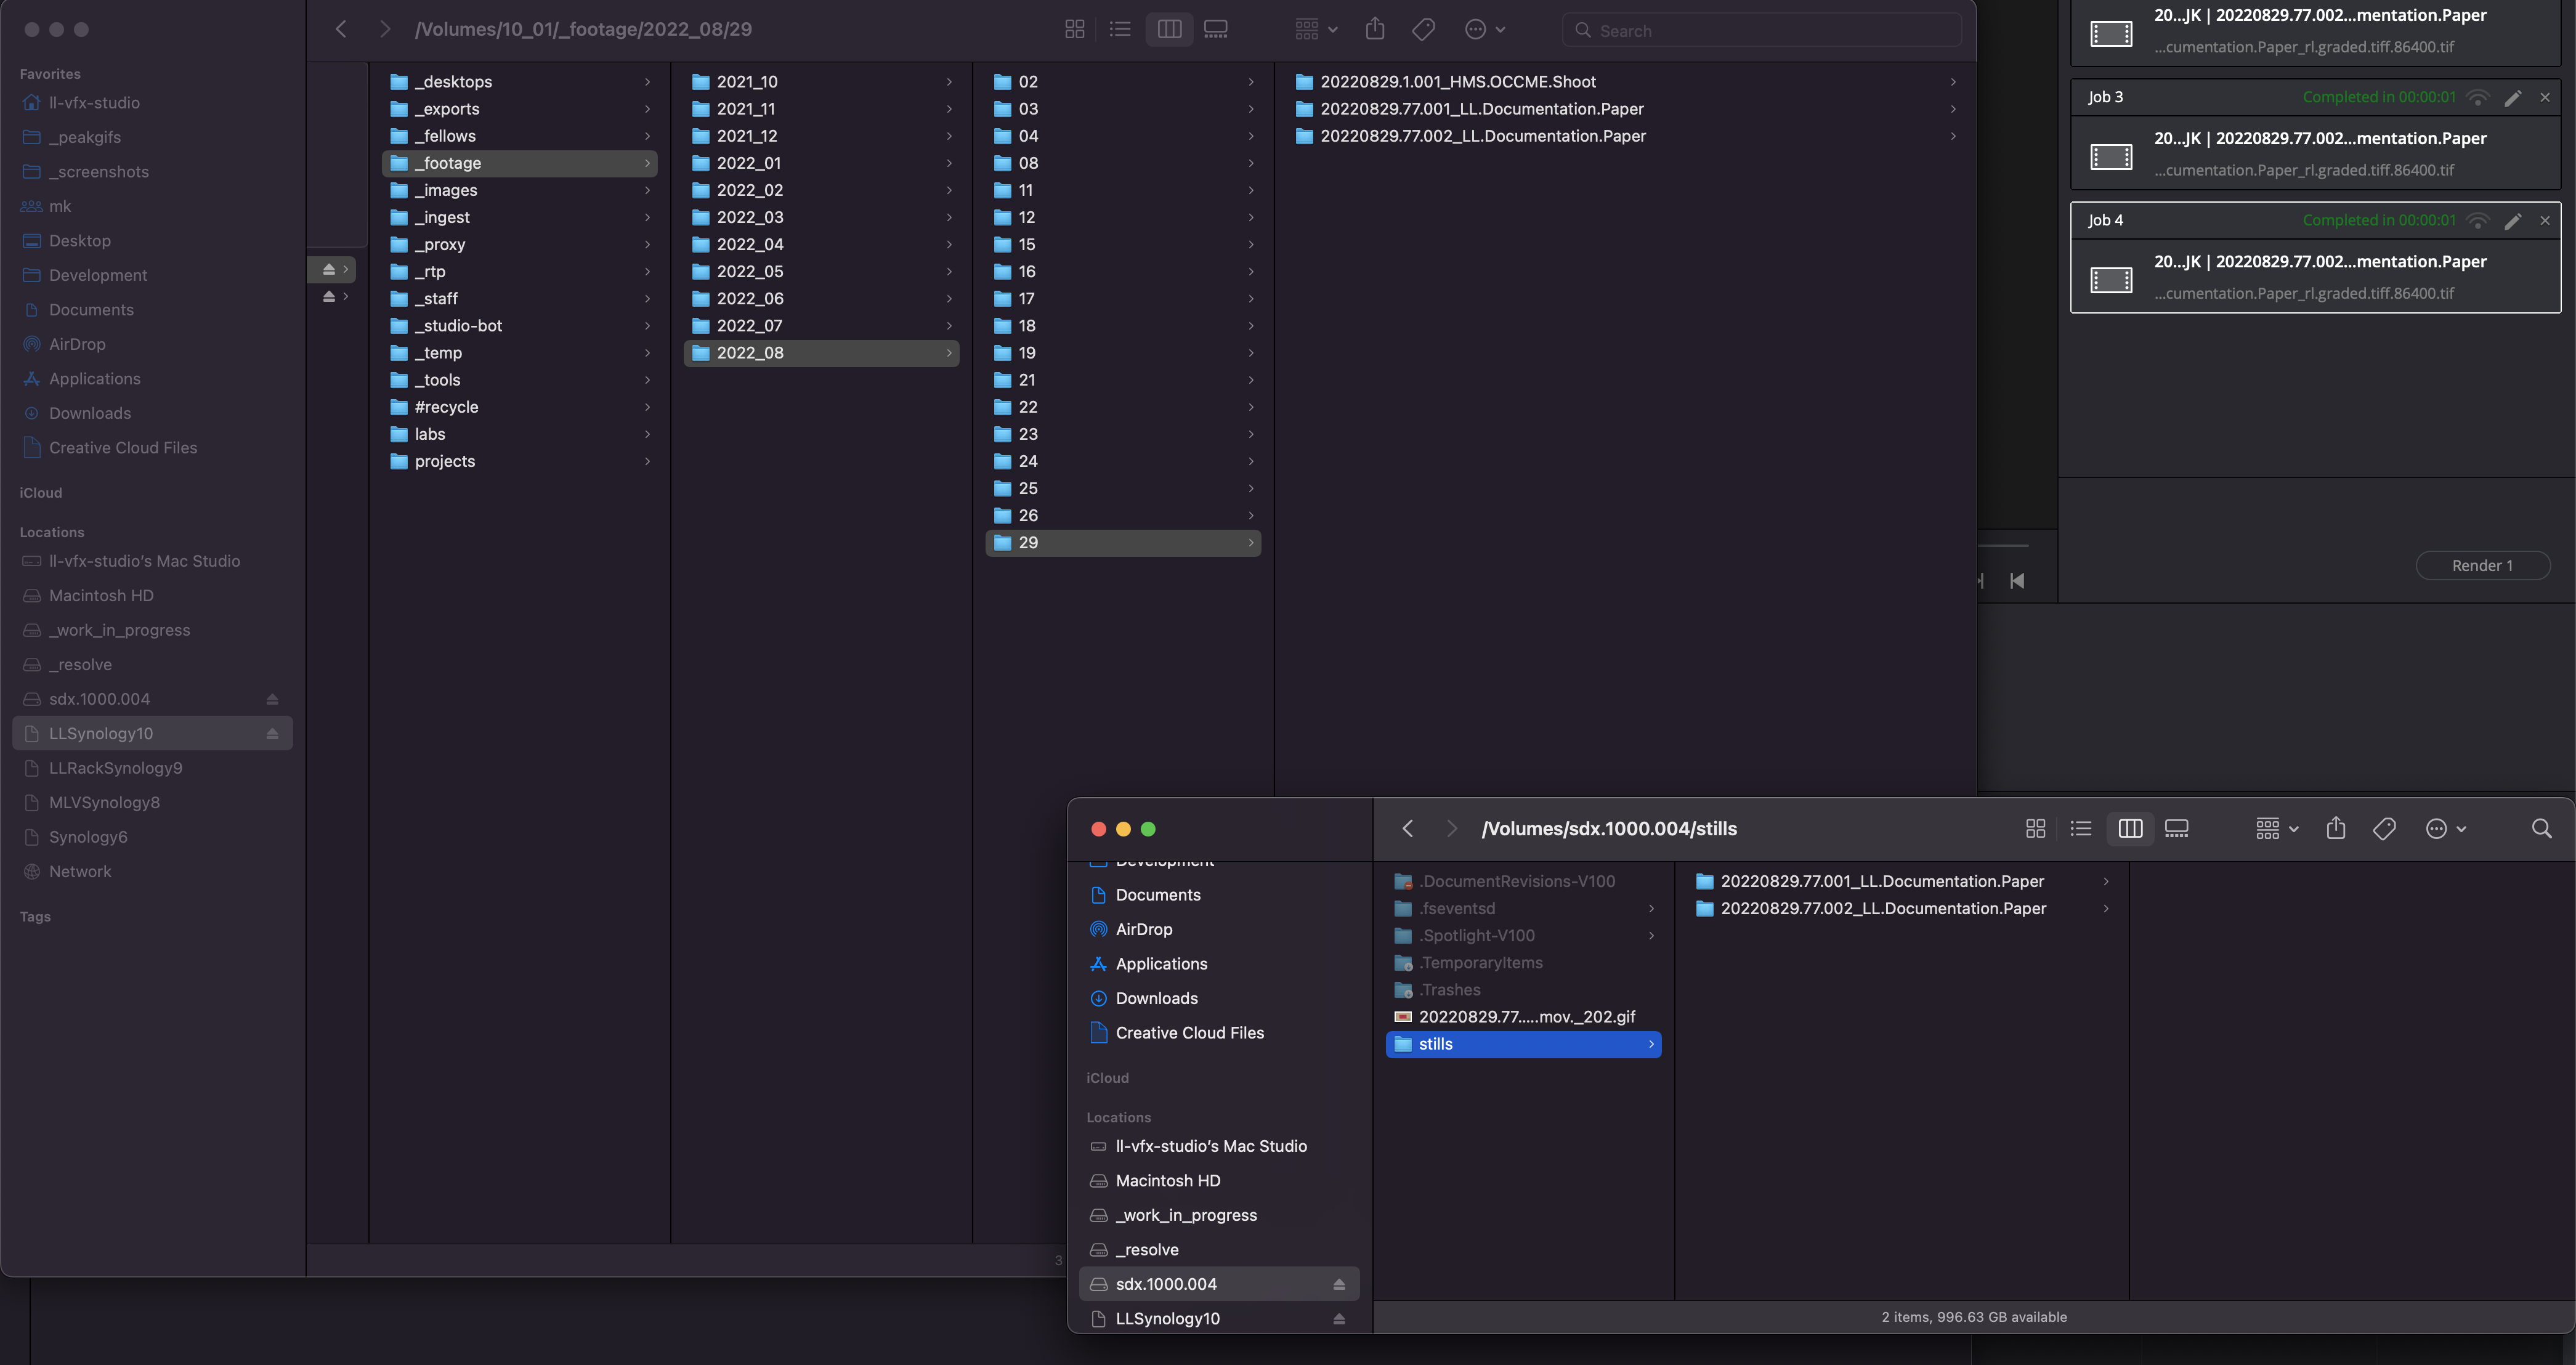2576x1365 pixels.
Task: Click the Render 1 button
Action: click(x=2482, y=565)
